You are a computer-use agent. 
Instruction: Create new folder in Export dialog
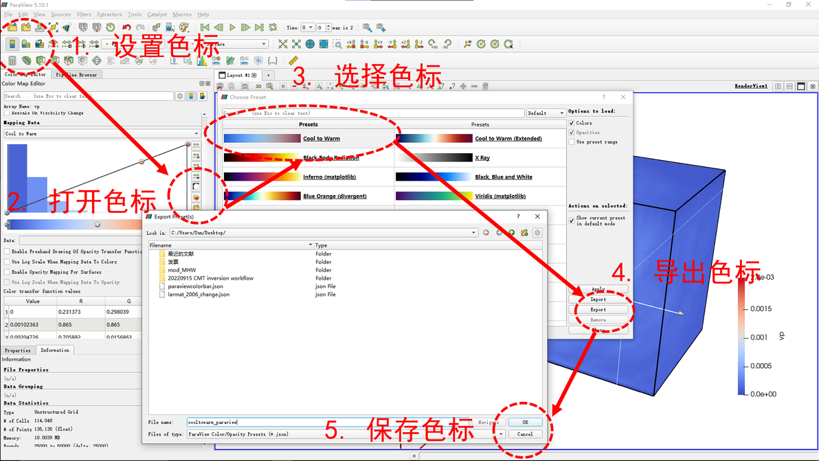click(524, 233)
